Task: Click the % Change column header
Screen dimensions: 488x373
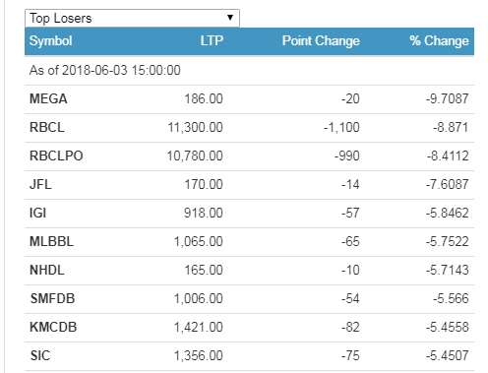Action: 439,41
